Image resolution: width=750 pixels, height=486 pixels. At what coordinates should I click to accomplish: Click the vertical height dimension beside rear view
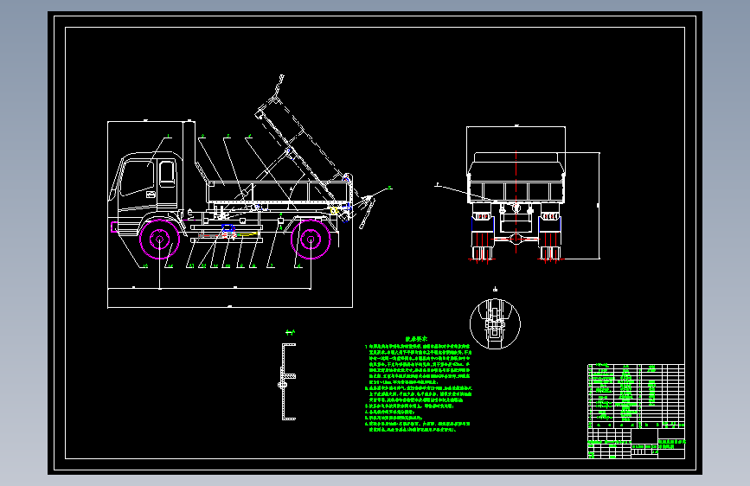(599, 206)
